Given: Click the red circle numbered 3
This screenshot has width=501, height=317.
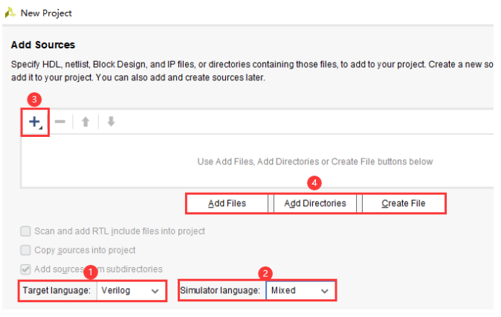Looking at the screenshot, I should point(34,99).
